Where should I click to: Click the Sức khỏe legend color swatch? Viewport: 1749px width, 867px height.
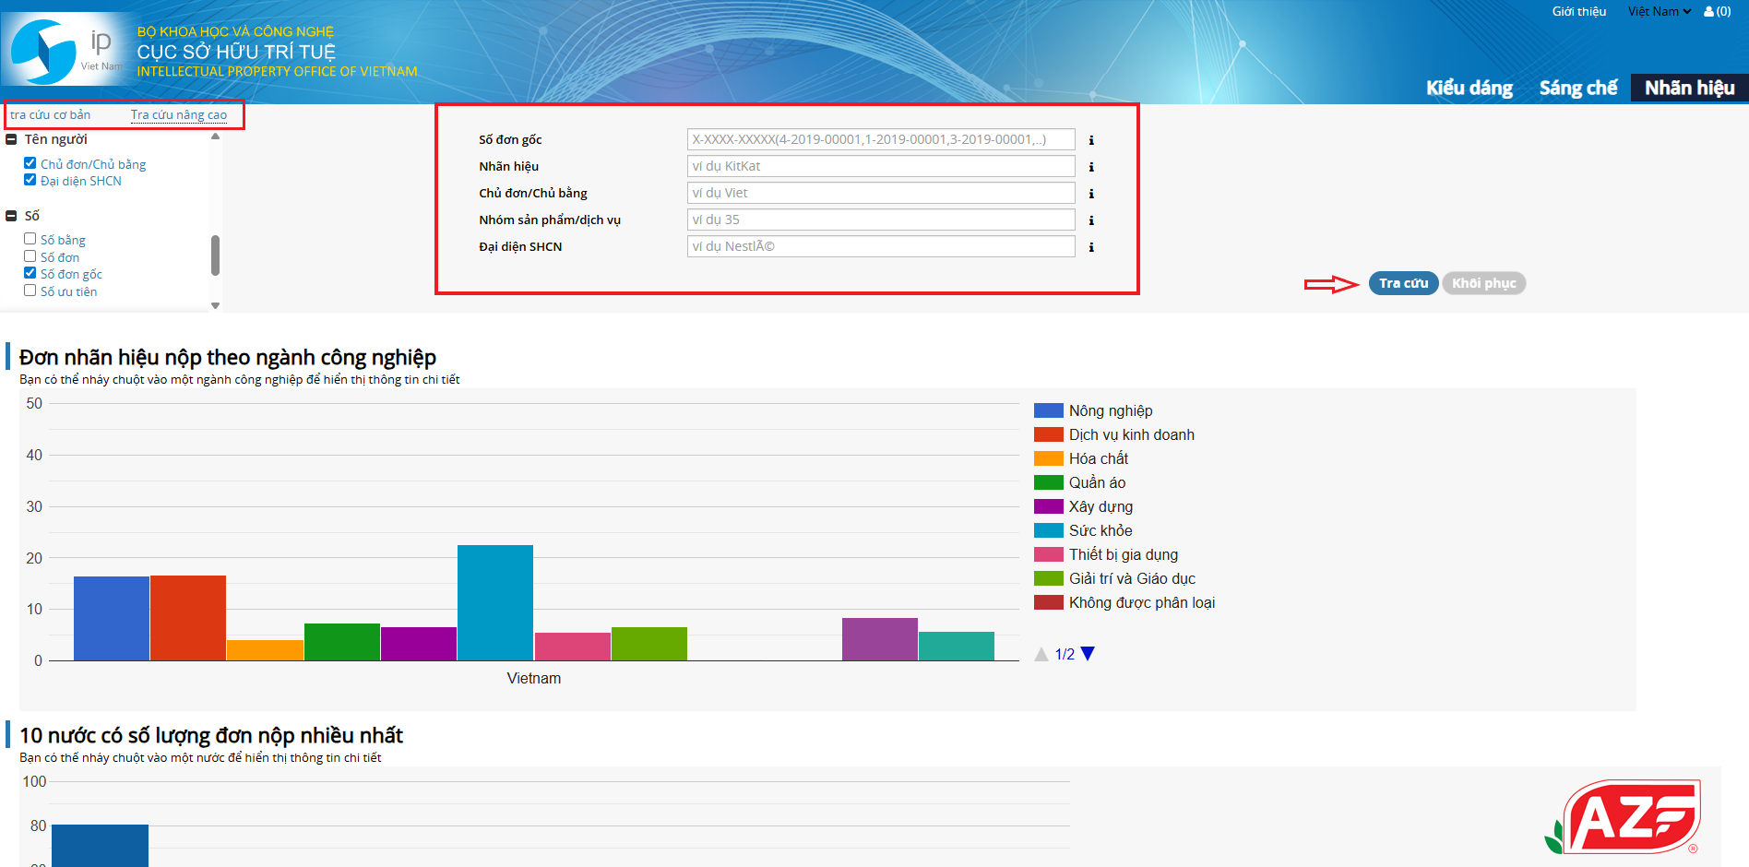tap(1048, 530)
